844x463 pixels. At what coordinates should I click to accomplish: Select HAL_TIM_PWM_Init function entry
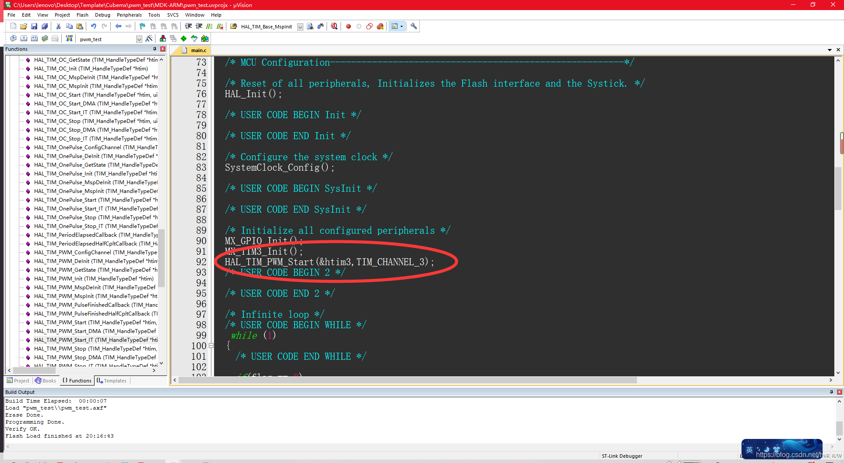point(94,279)
